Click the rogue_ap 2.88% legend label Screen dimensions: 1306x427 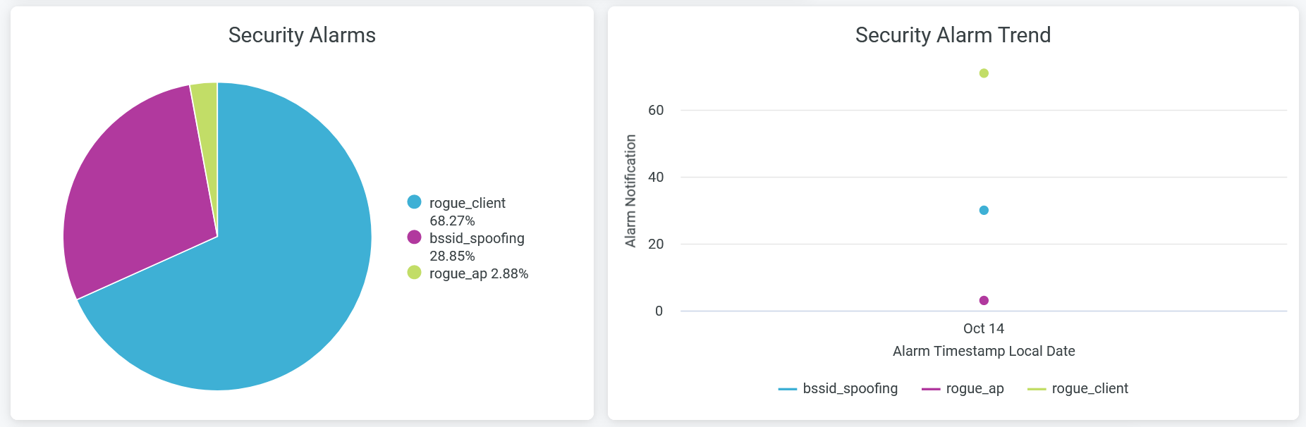pos(479,274)
